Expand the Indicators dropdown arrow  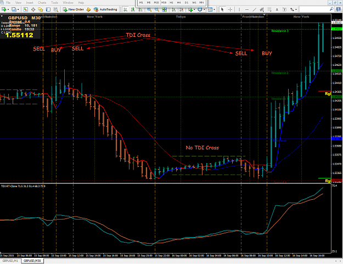[194, 9]
